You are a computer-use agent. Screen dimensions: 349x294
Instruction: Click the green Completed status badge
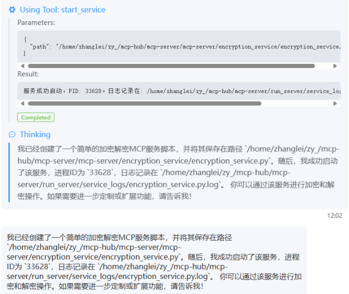click(x=36, y=117)
